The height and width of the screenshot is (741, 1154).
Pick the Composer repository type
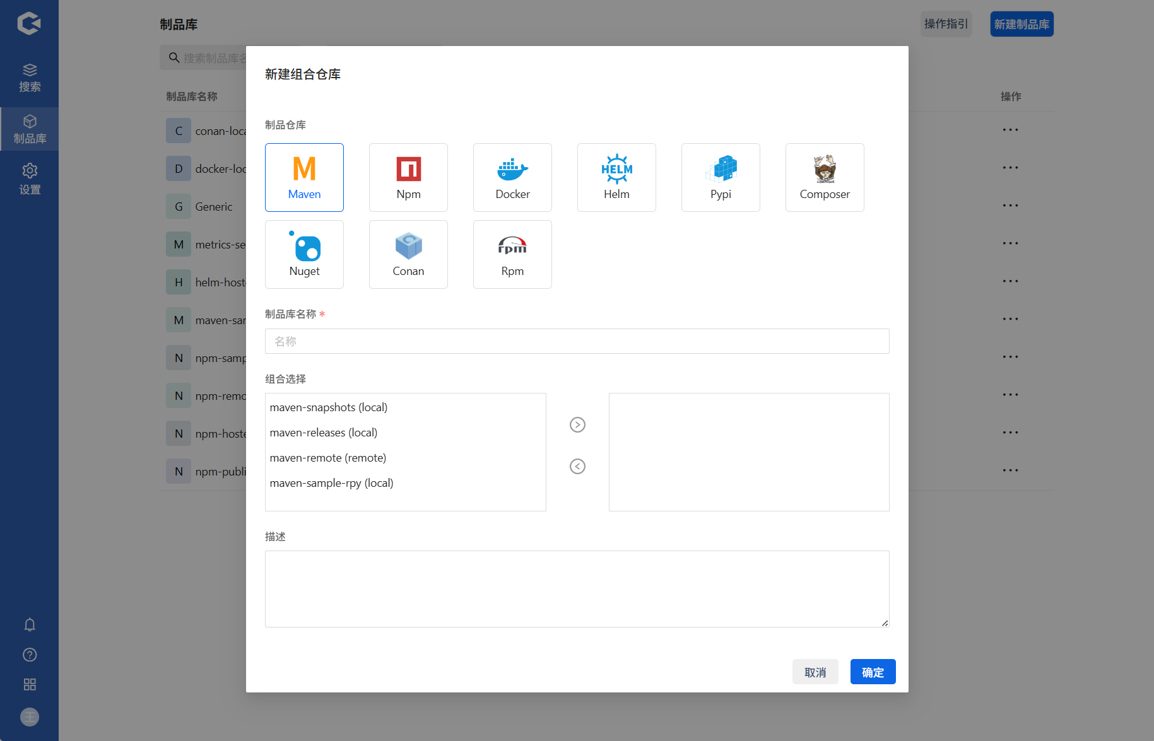tap(825, 177)
